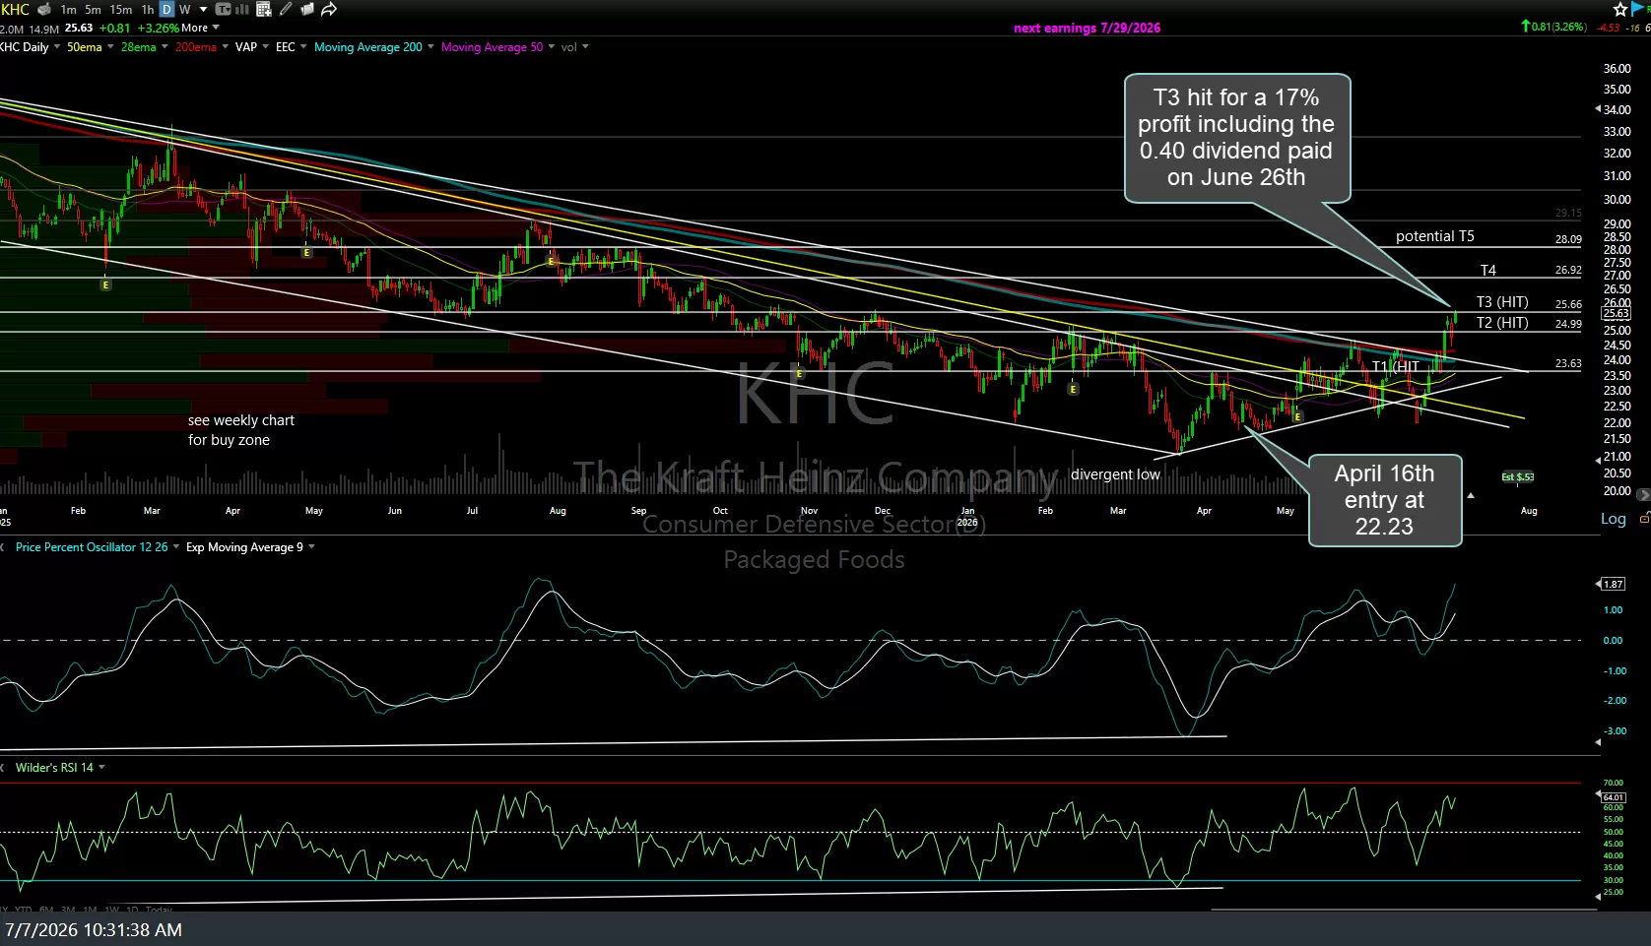Image resolution: width=1651 pixels, height=946 pixels.
Task: Switch chart to 1m timeframe
Action: [x=68, y=9]
